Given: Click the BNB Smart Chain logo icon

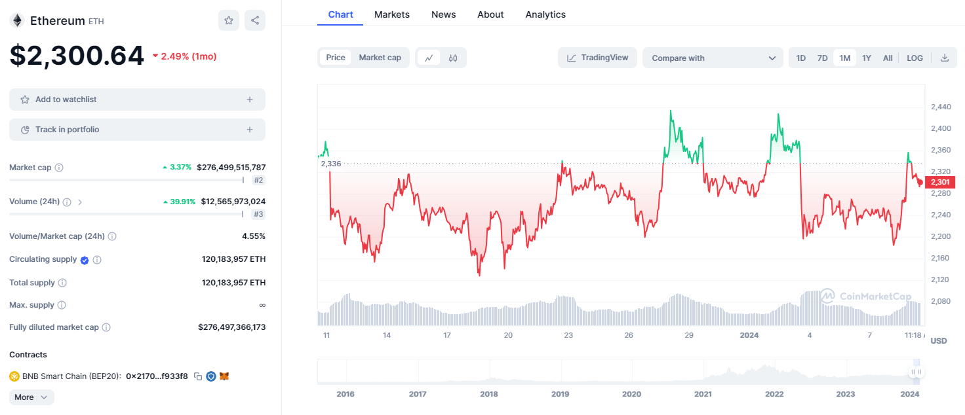Looking at the screenshot, I should [14, 376].
